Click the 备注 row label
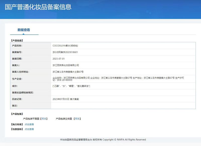This screenshot has height=146, width=201. 15,106
